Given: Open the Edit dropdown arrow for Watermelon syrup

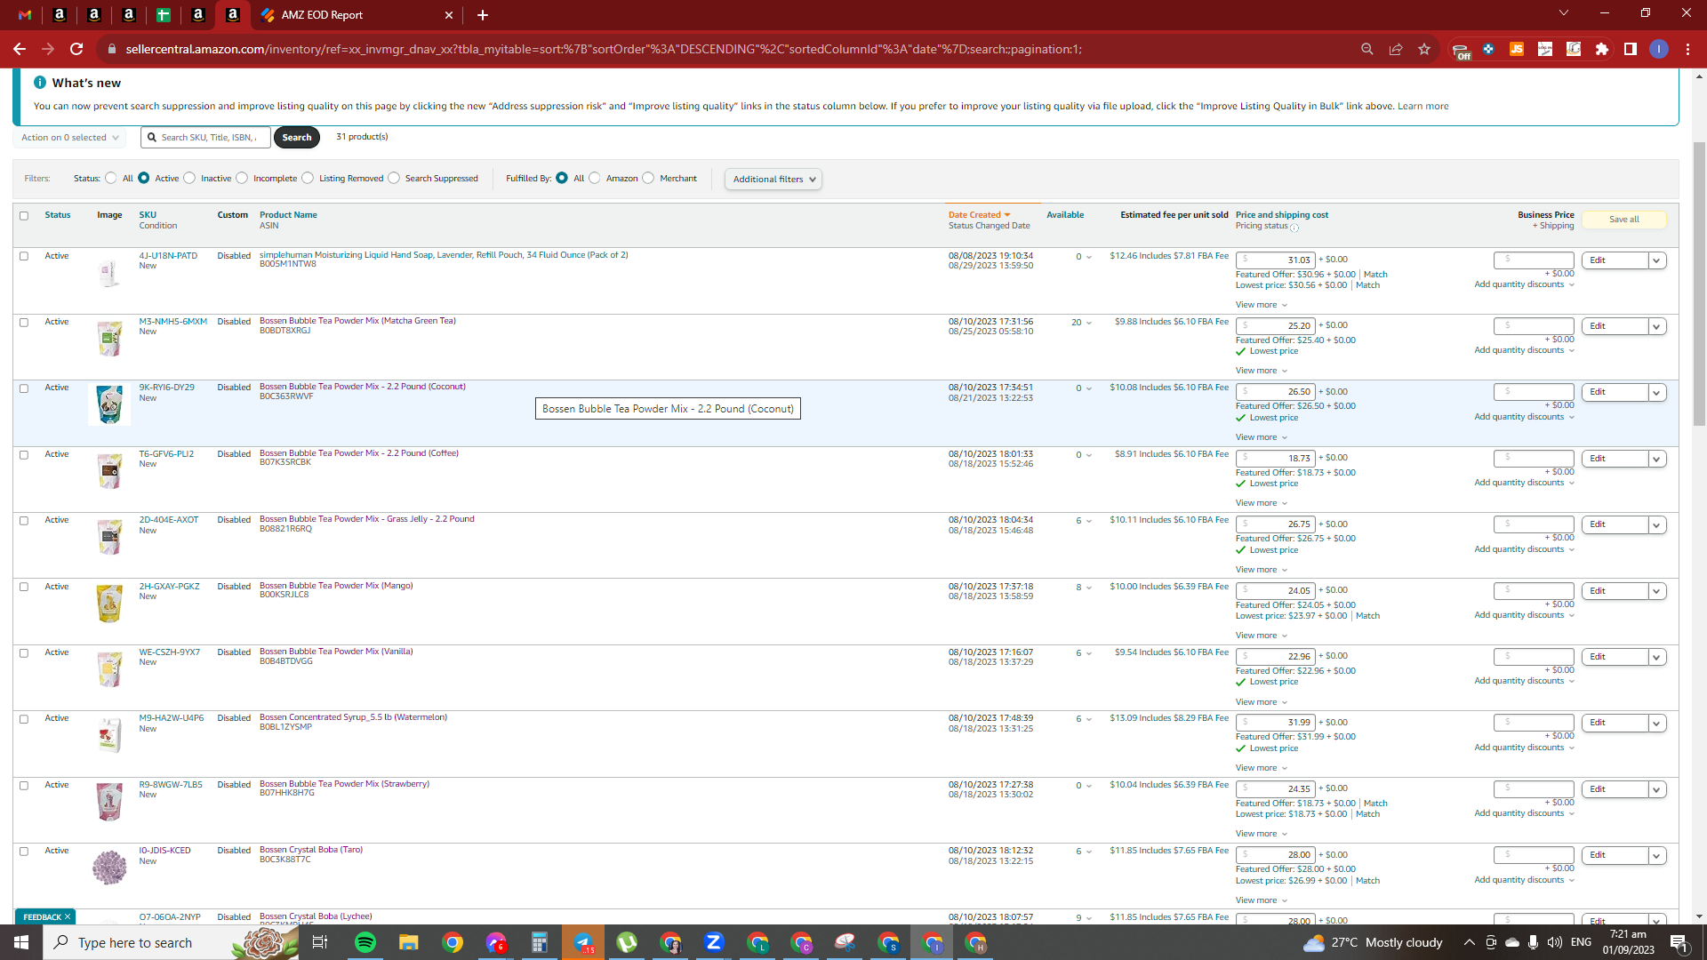Looking at the screenshot, I should pos(1656,724).
